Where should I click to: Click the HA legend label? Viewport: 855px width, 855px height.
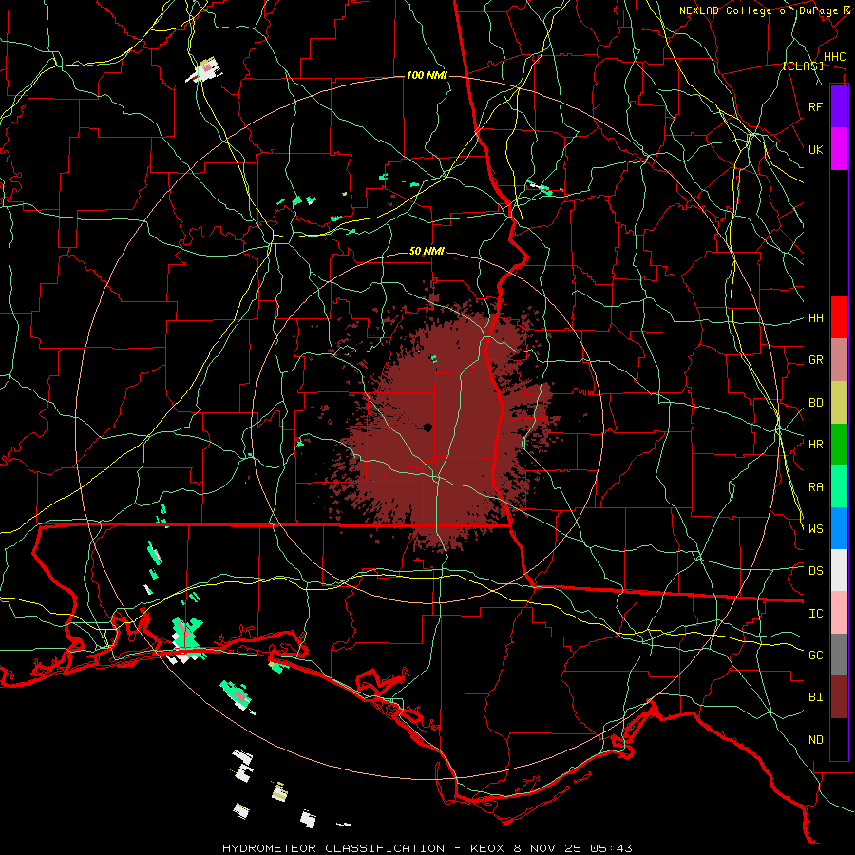coord(816,317)
